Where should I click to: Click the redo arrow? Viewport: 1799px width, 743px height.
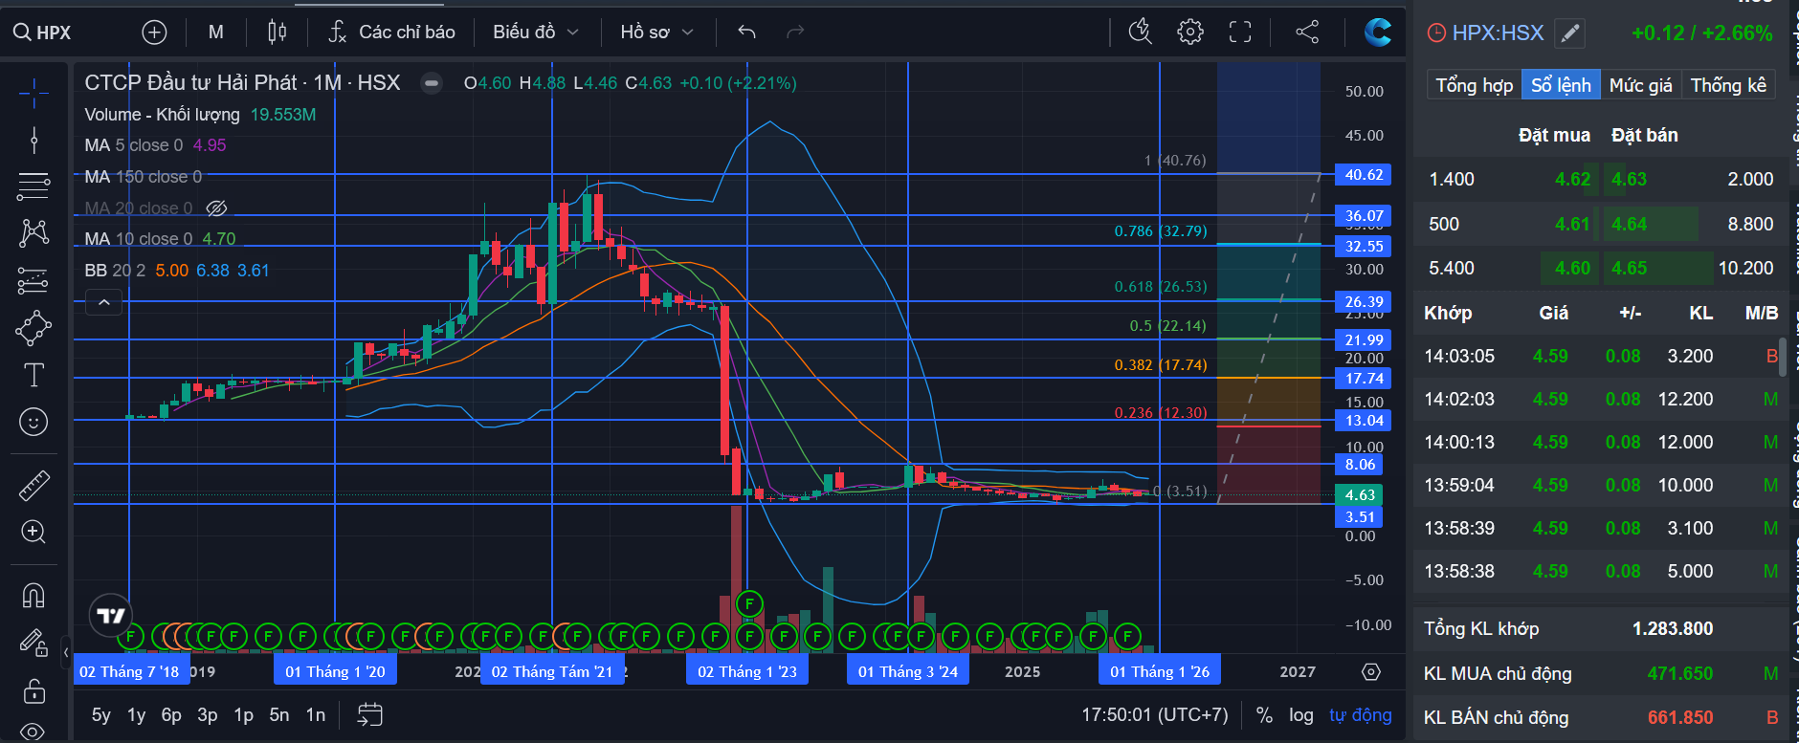click(795, 33)
